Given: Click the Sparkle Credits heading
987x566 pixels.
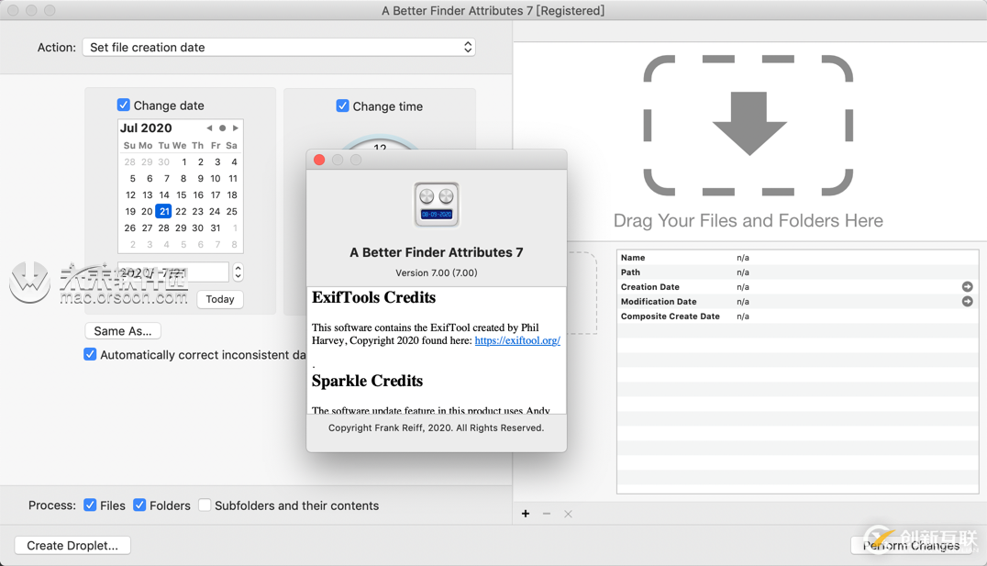Looking at the screenshot, I should pos(367,381).
